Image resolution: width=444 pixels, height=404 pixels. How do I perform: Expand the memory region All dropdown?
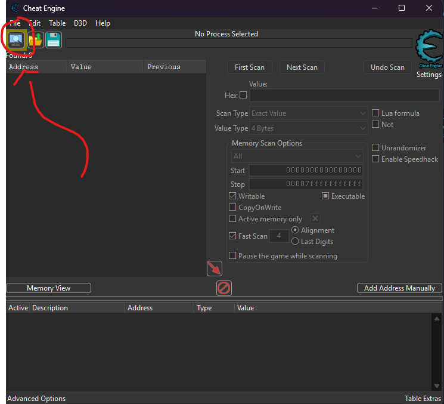[x=297, y=156]
